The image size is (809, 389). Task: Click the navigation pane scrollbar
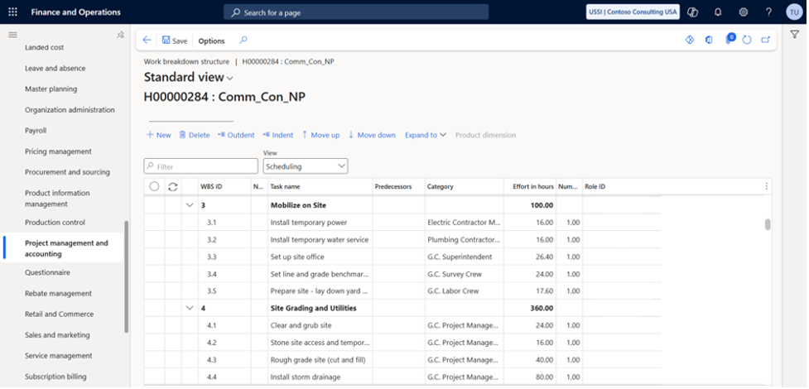pos(127,276)
